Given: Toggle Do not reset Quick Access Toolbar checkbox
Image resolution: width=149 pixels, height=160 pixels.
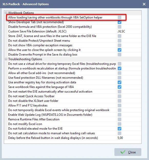Looking at the screenshot, I should coord(120,96).
